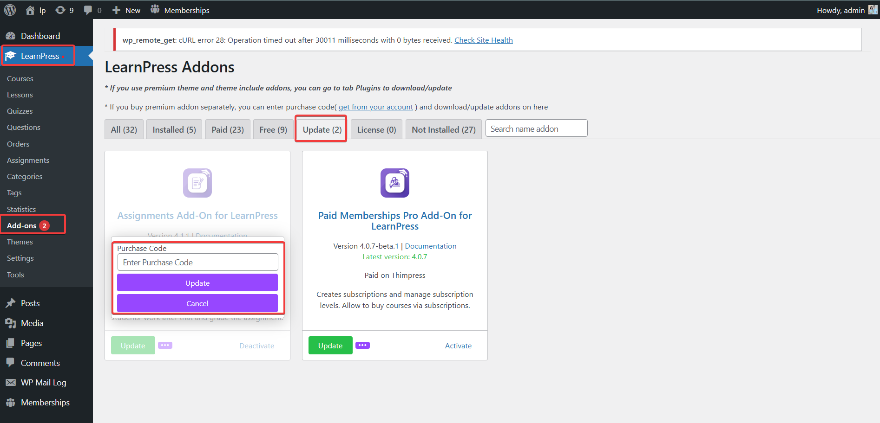
Task: Click the Add-ons update count badge
Action: click(44, 225)
